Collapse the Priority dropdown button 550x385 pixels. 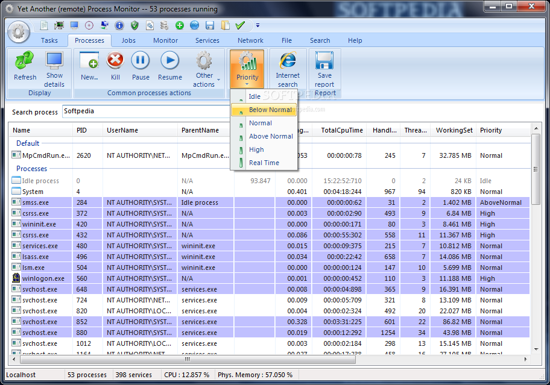pos(247,69)
